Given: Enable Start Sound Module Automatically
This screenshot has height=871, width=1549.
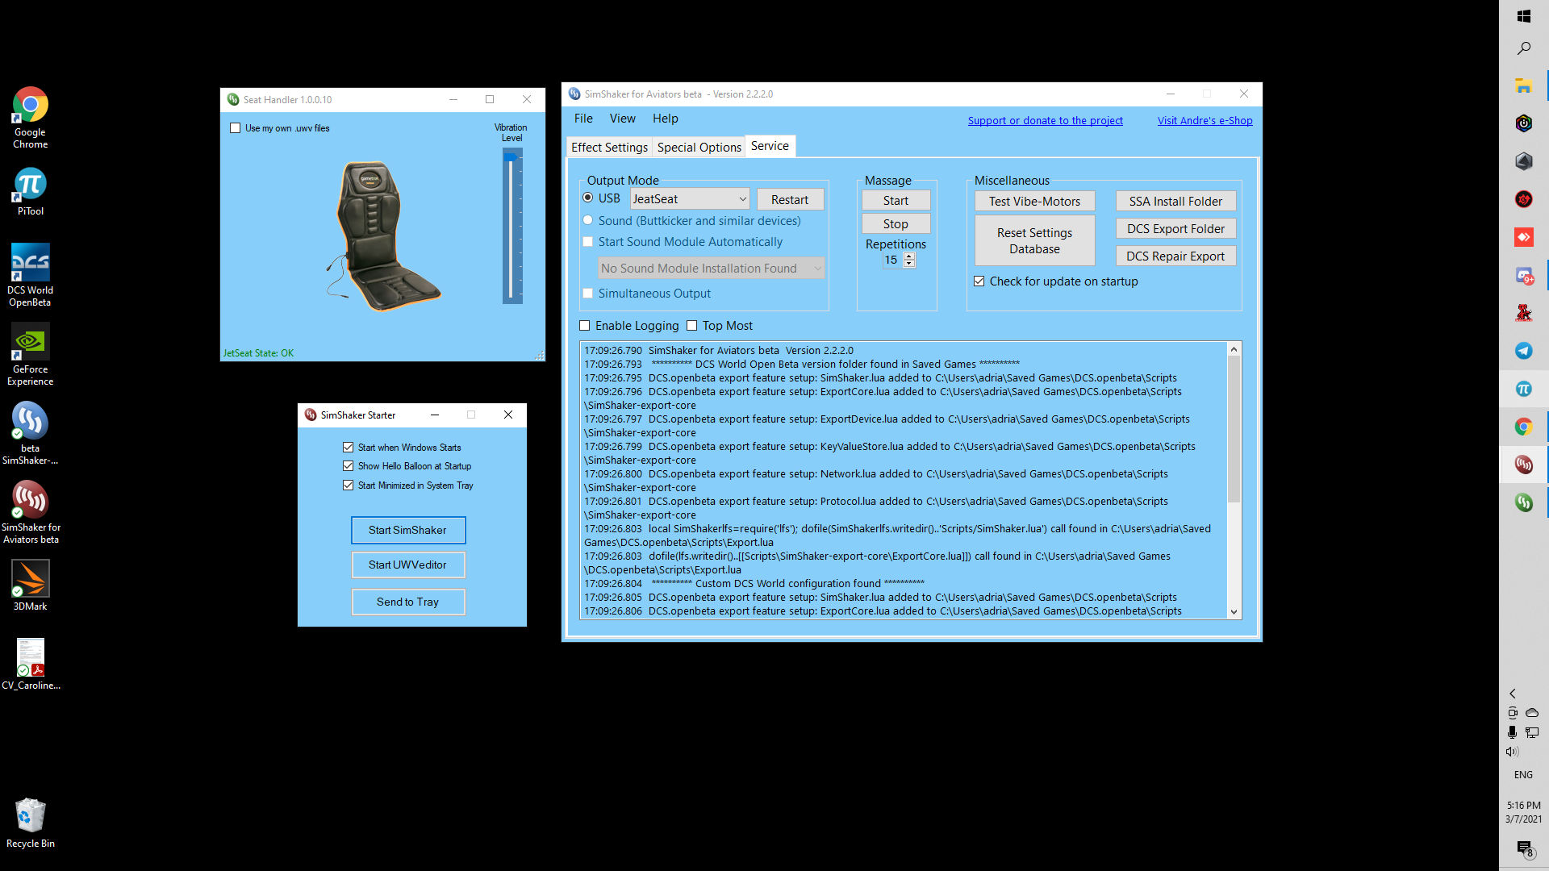Looking at the screenshot, I should point(587,242).
